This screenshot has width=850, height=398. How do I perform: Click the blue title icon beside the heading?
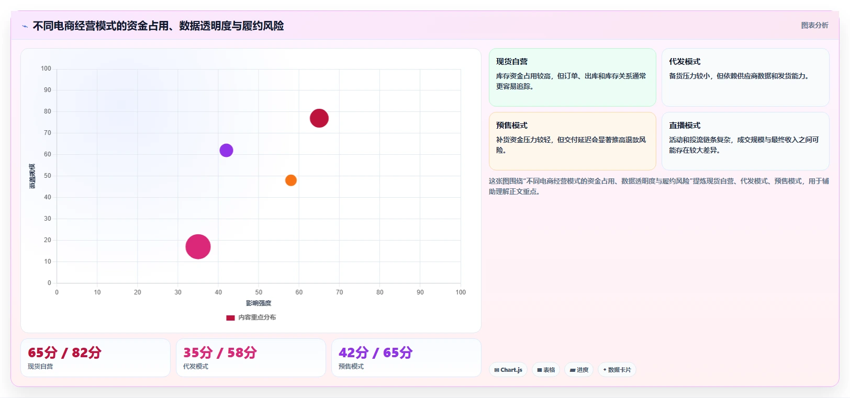tap(25, 26)
